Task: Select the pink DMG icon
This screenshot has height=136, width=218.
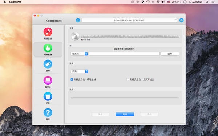Action: click(x=48, y=80)
